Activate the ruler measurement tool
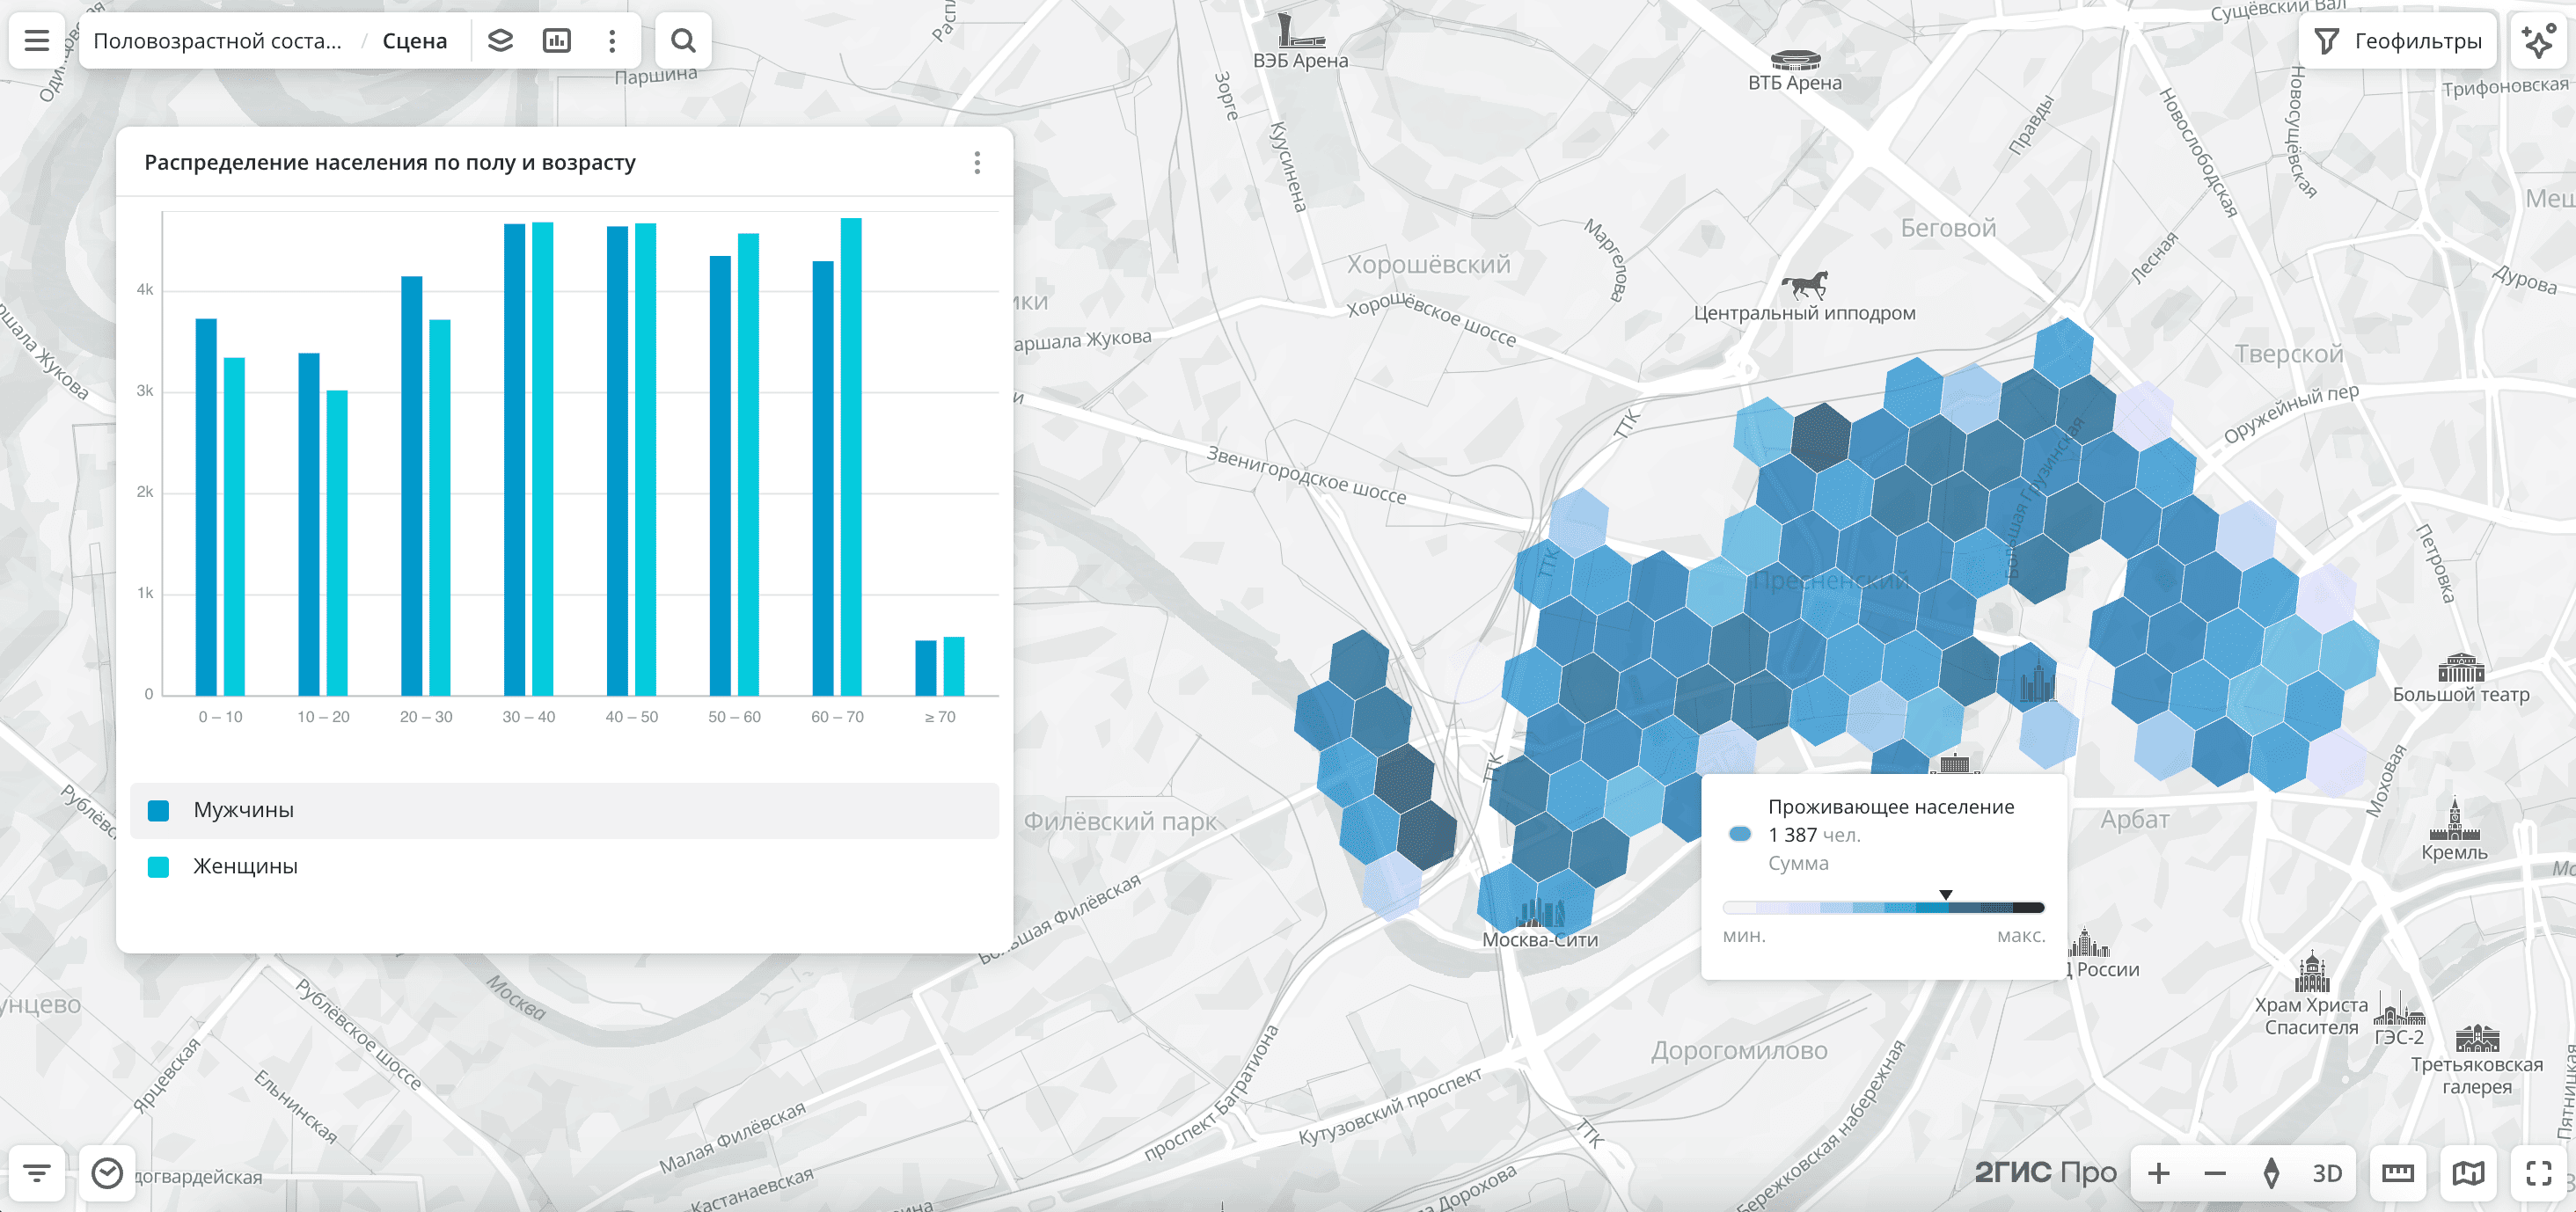This screenshot has width=2576, height=1212. click(2397, 1173)
